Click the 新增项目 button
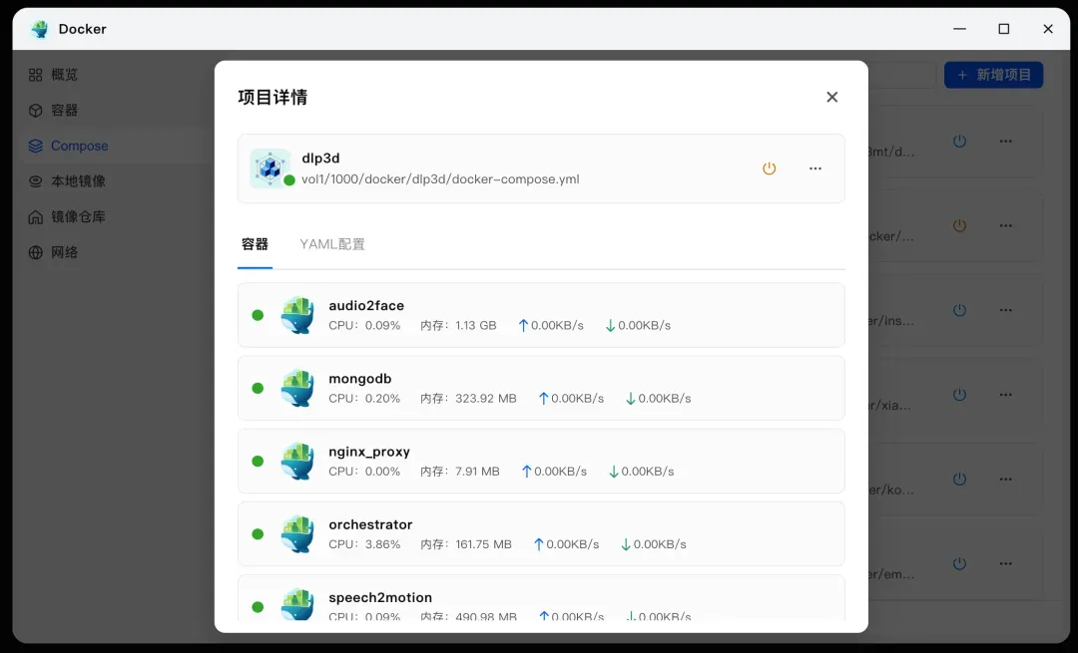The width and height of the screenshot is (1078, 653). click(993, 75)
